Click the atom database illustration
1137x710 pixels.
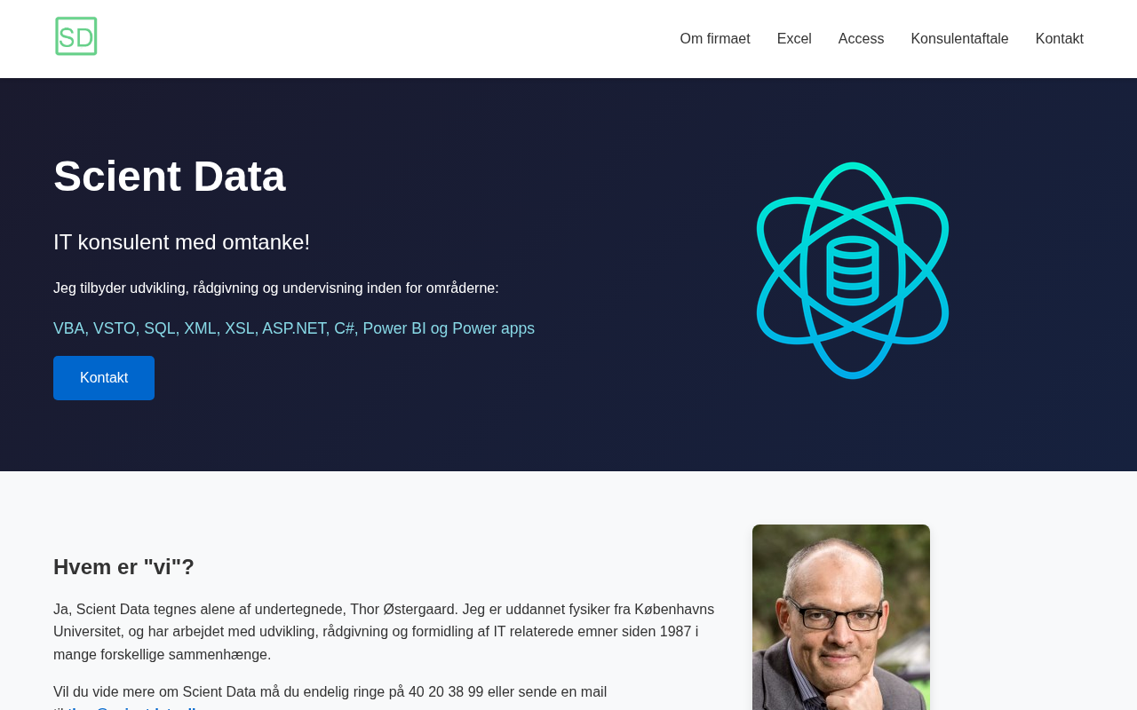click(x=853, y=271)
